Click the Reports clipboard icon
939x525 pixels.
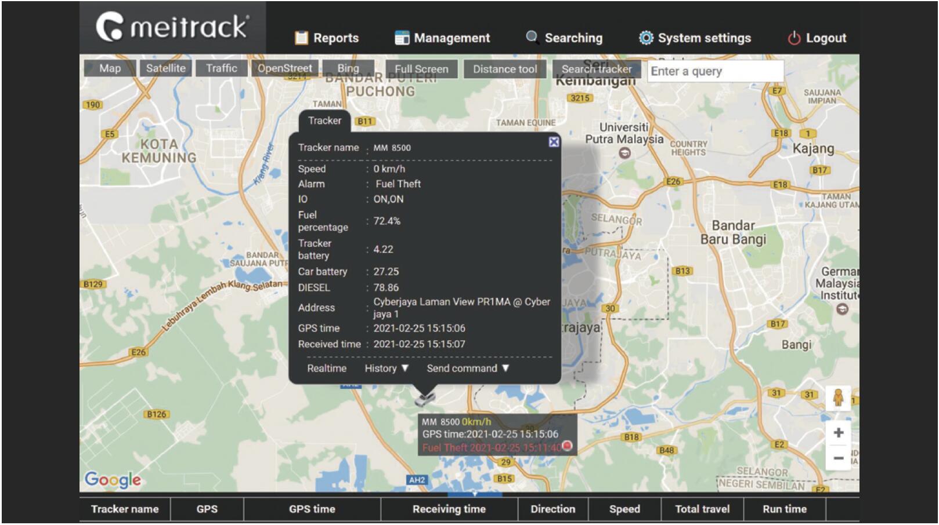point(301,38)
